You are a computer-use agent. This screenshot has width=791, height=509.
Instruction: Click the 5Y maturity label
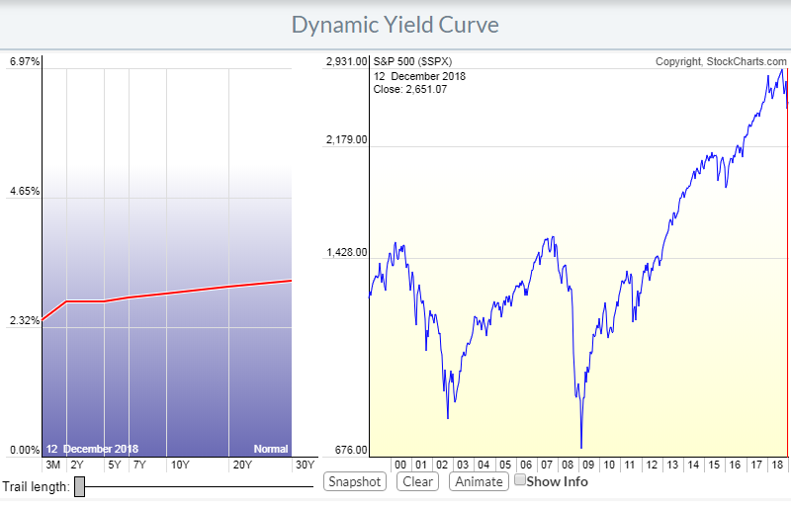115,465
